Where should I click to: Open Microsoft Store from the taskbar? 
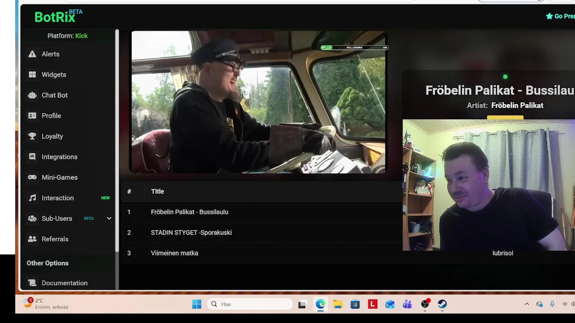coord(355,304)
